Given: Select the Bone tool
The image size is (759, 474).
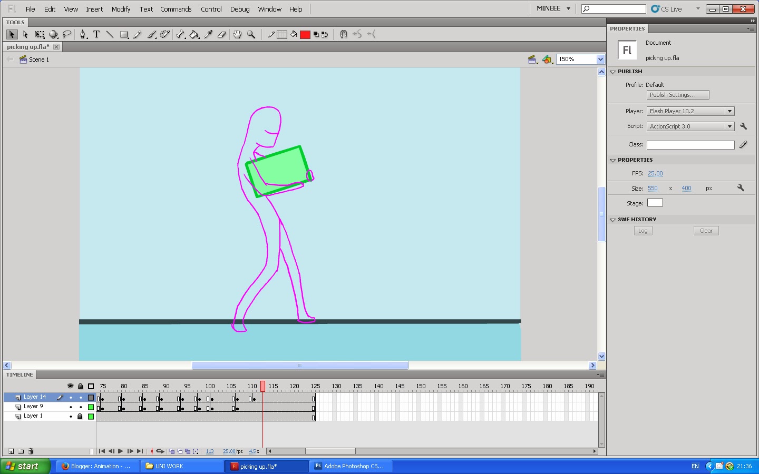Looking at the screenshot, I should 181,34.
